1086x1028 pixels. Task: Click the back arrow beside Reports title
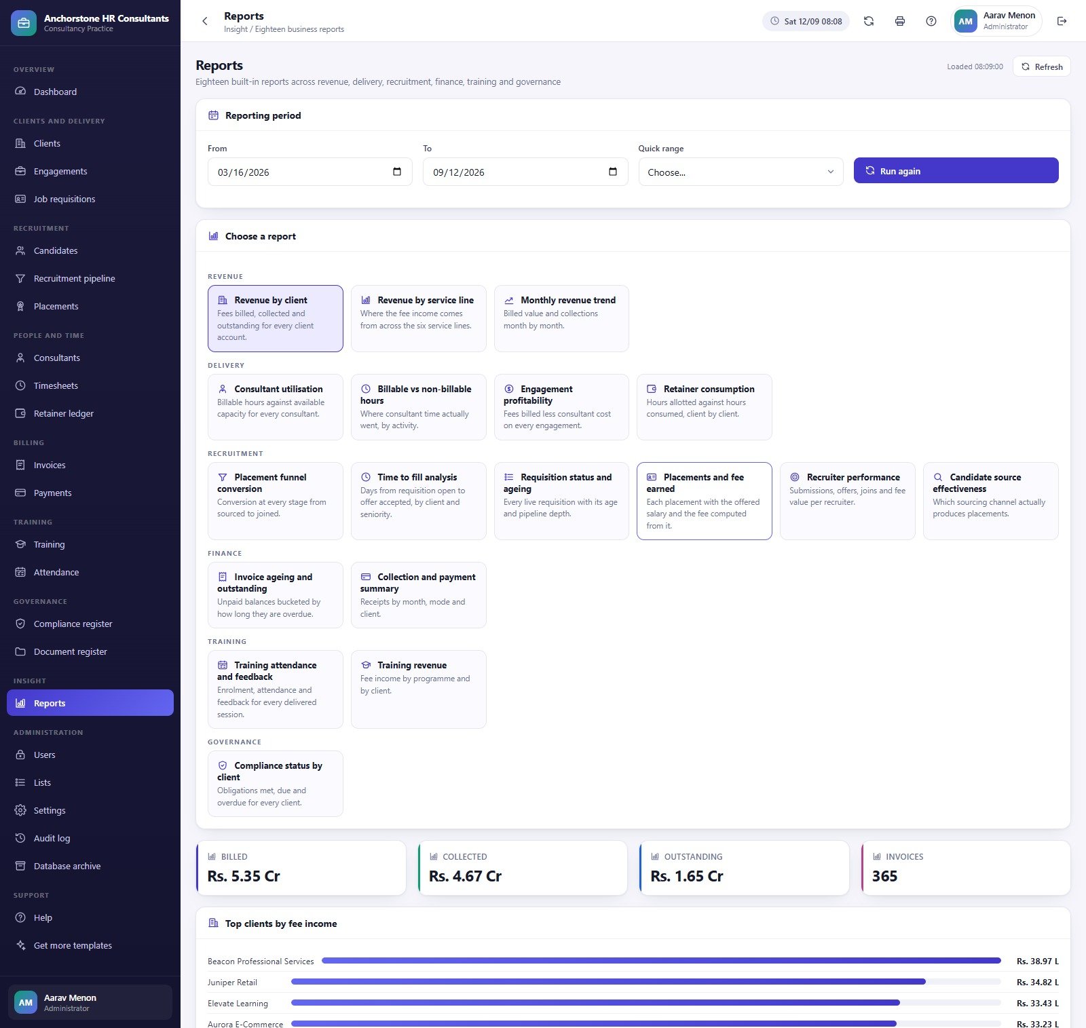[205, 21]
